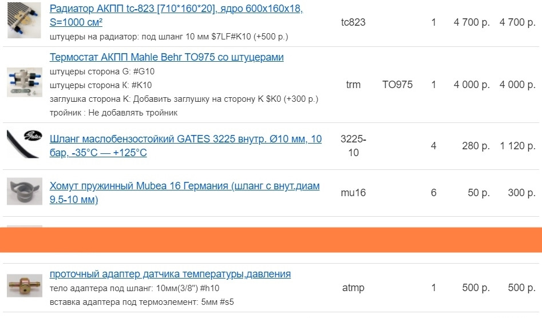Click the quantity 6 for the Mubea clamp
The image size is (542, 318).
[433, 193]
